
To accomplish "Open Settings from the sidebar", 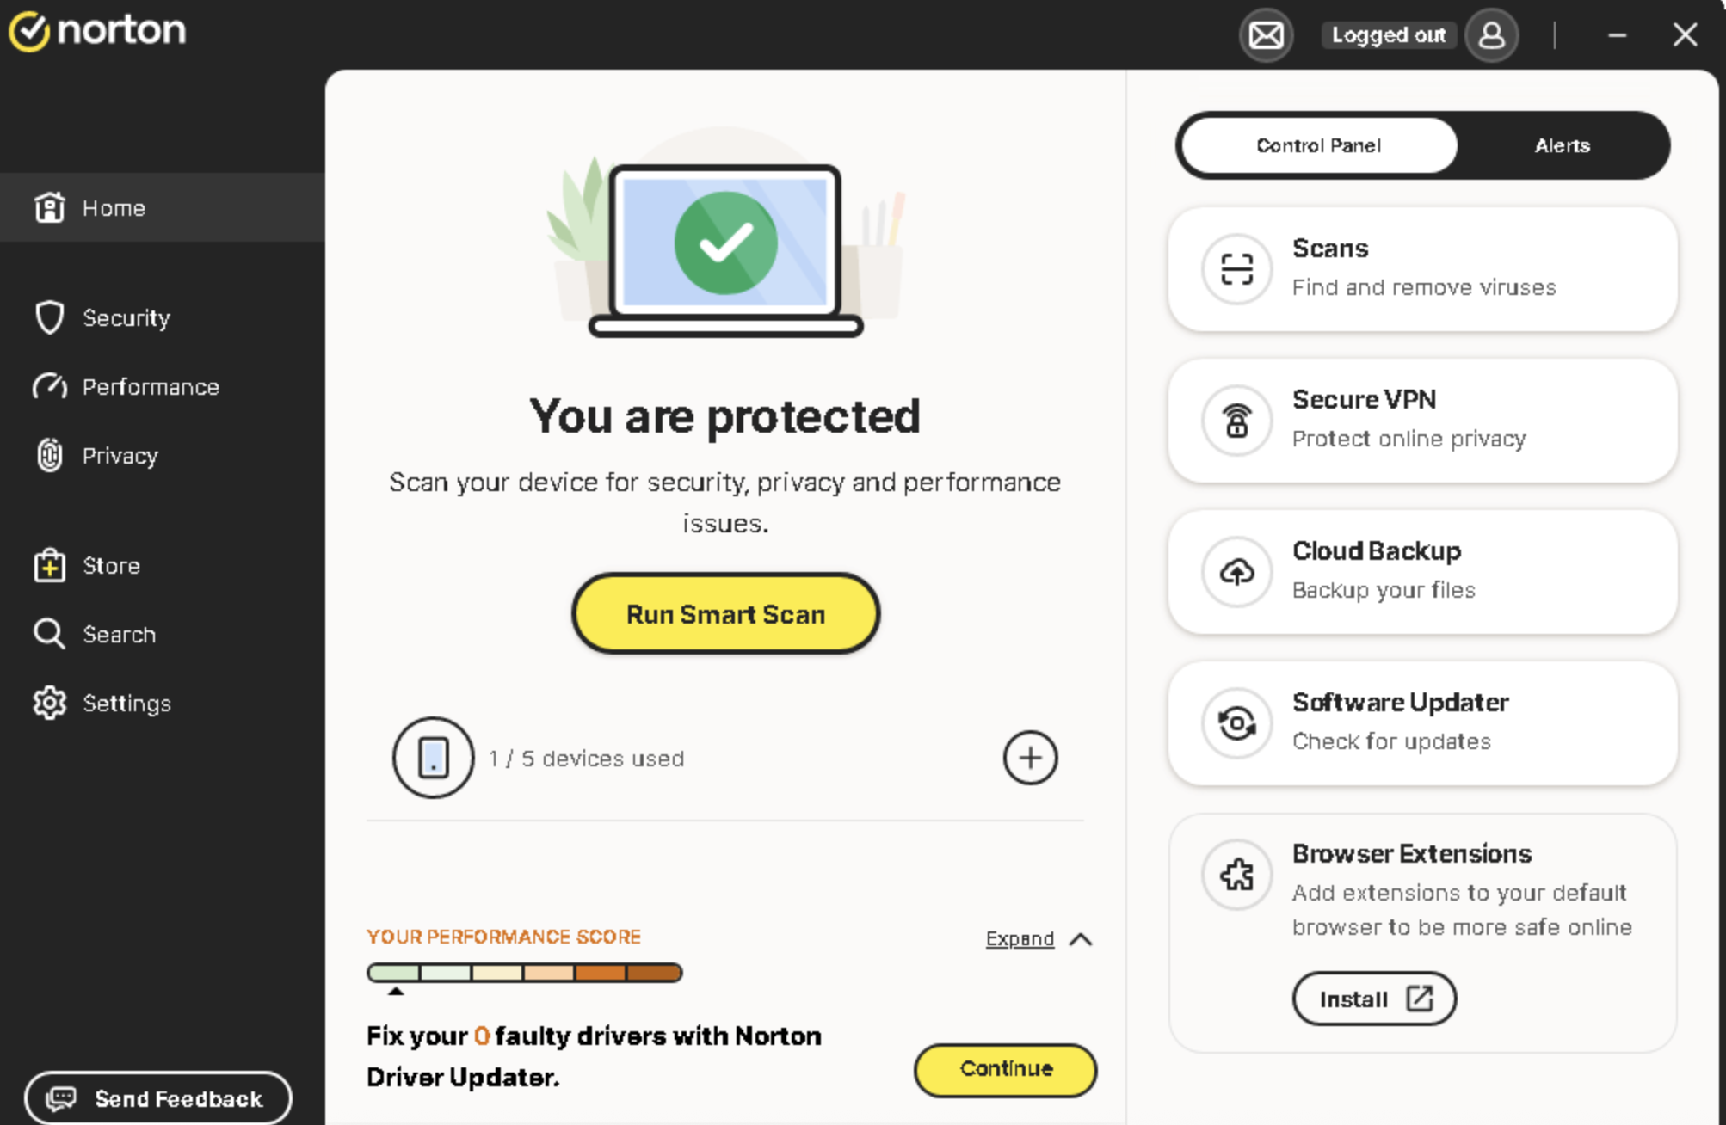I will click(x=126, y=703).
